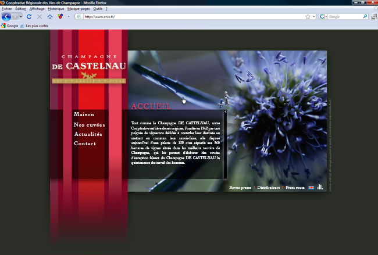Bookmark this page with the star icon

click(308, 17)
